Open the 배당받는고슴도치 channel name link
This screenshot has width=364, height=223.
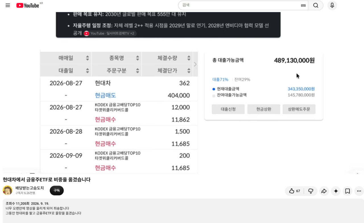pos(30,188)
